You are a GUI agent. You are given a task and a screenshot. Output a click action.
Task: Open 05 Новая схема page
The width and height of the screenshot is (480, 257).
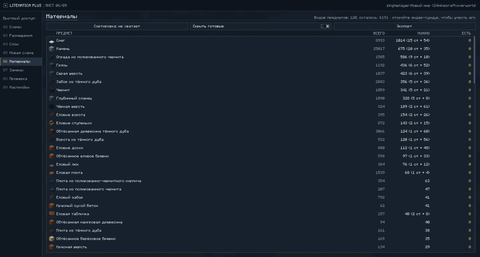tap(21, 53)
